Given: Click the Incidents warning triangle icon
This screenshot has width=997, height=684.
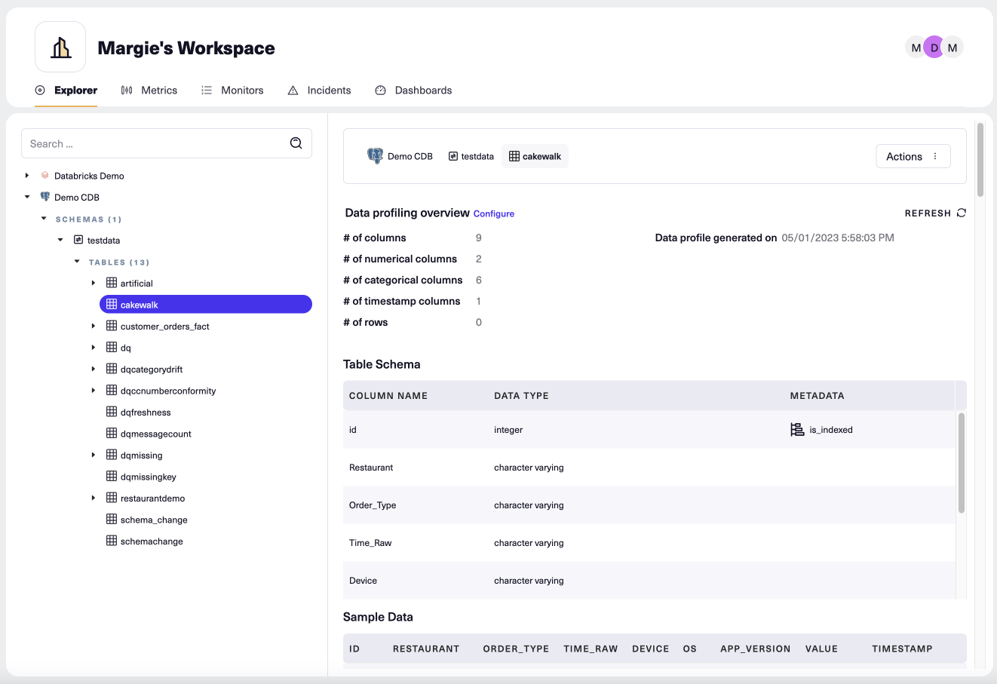Looking at the screenshot, I should tap(293, 90).
